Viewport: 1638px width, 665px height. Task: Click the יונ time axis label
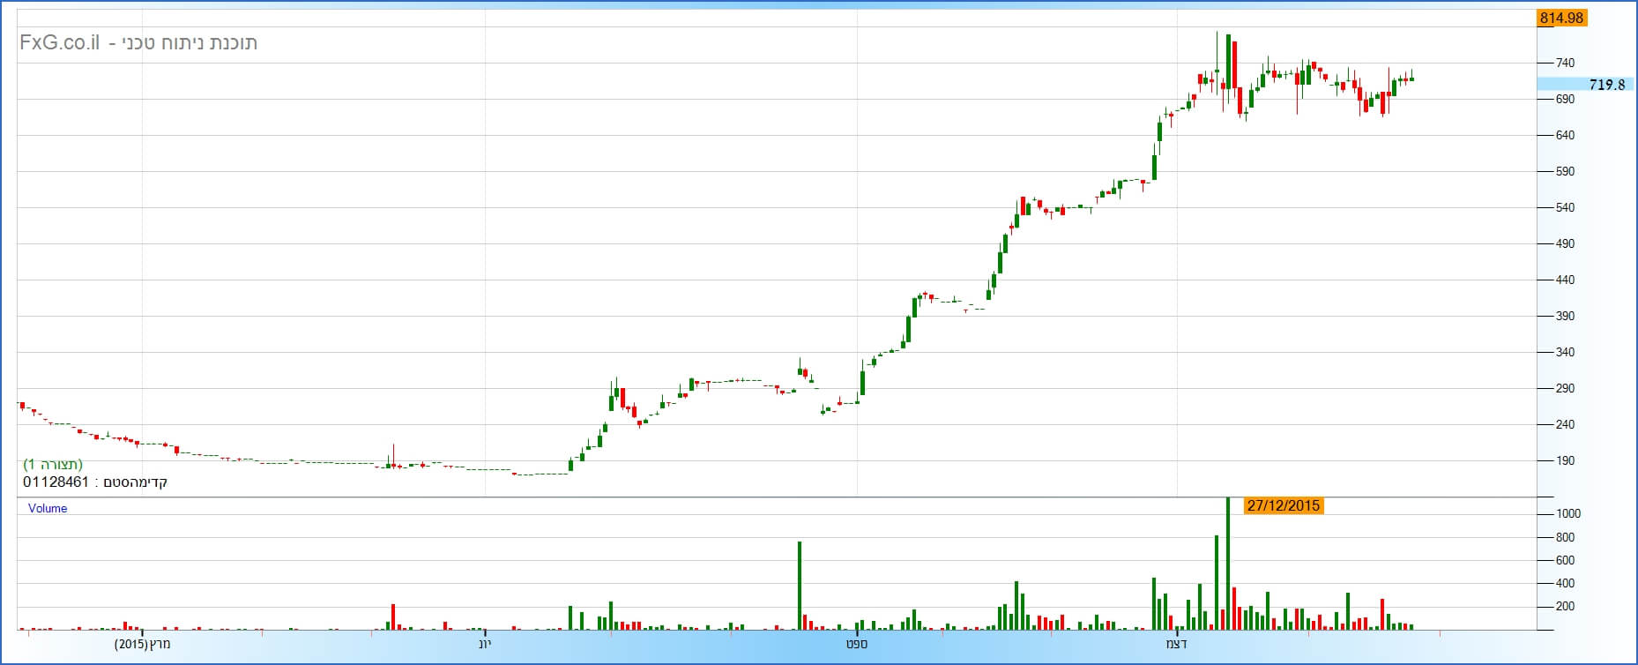pos(485,645)
